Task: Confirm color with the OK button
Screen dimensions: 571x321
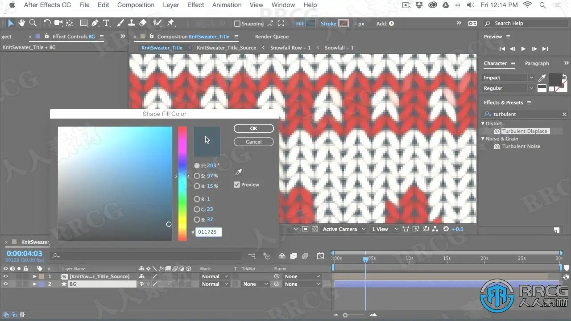Action: point(253,128)
